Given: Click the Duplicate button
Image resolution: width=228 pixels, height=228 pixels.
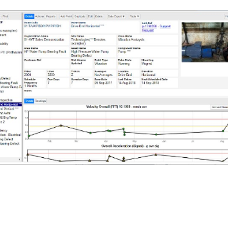Looking at the screenshot, I should point(80,16).
